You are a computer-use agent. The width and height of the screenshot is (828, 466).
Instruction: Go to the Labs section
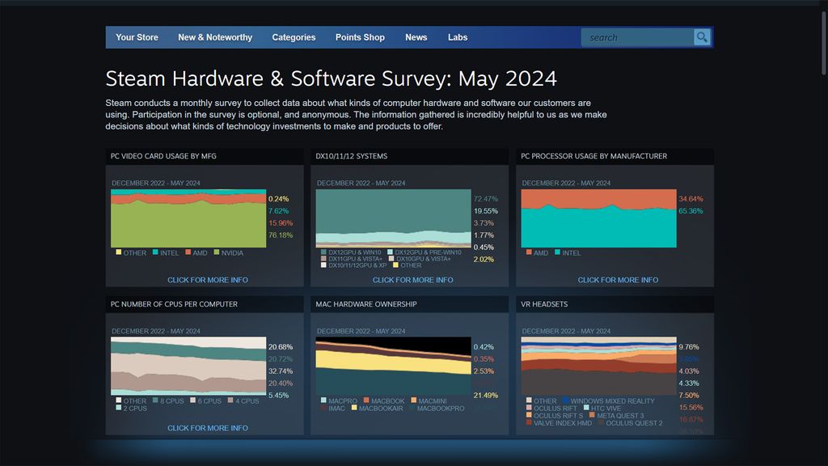pyautogui.click(x=457, y=36)
